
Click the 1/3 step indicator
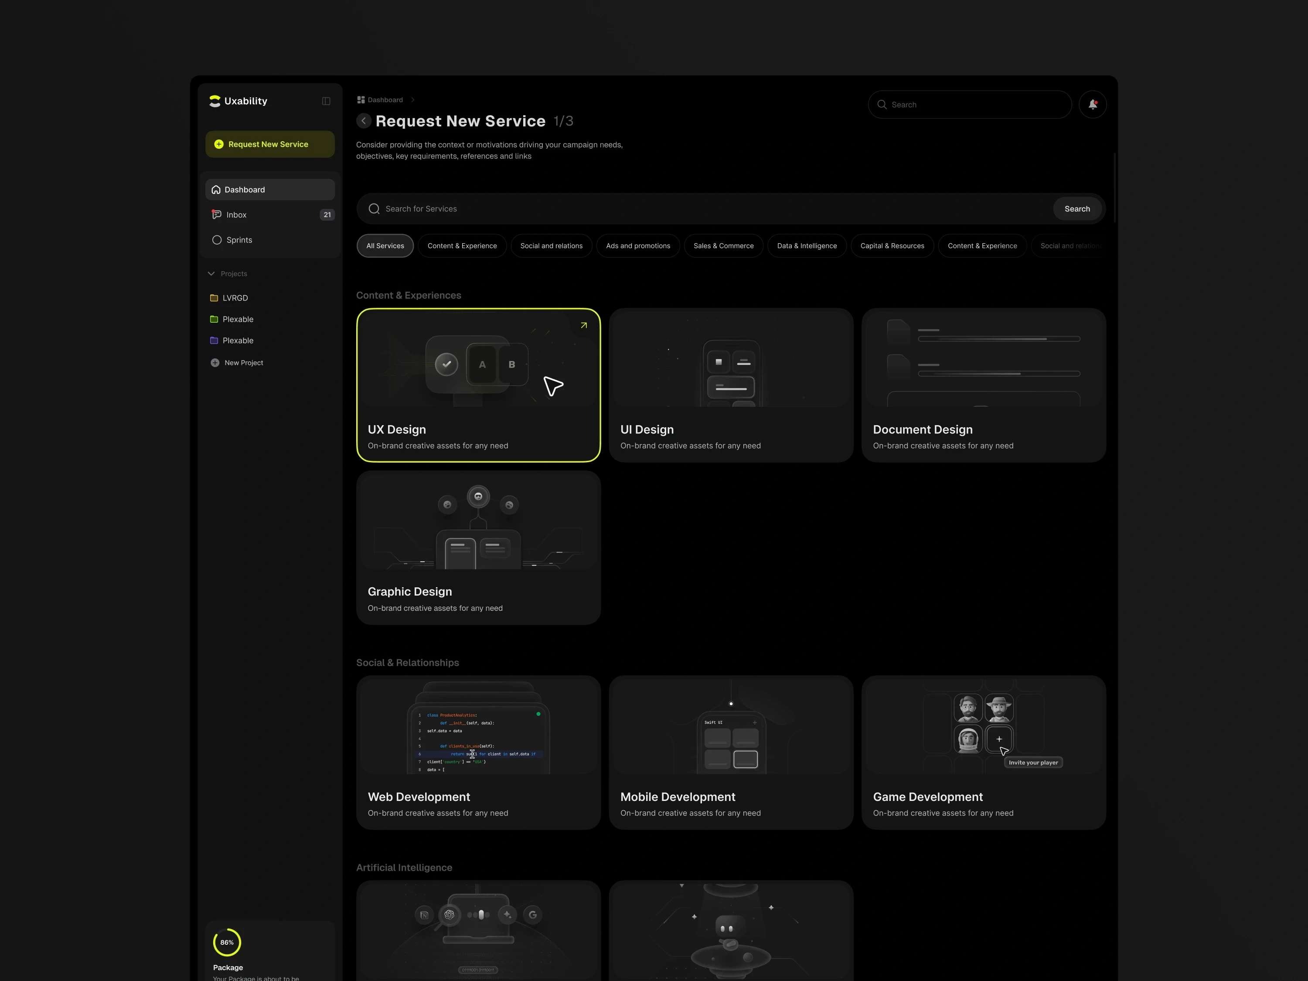click(563, 121)
